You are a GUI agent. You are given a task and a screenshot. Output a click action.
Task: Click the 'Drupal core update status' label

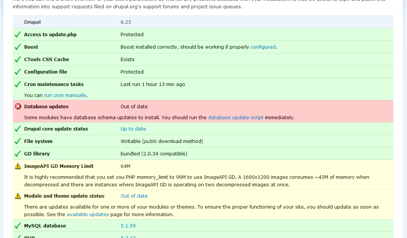[56, 129]
